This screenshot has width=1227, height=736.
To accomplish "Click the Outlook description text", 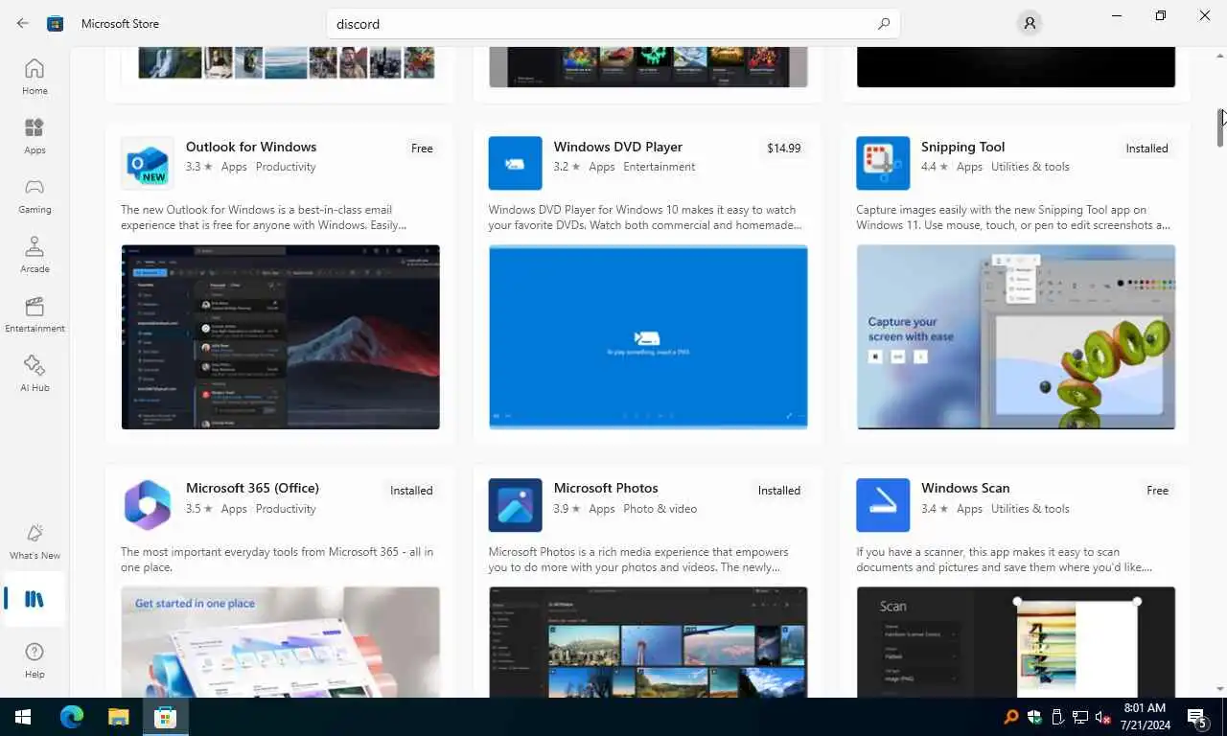I will point(264,218).
